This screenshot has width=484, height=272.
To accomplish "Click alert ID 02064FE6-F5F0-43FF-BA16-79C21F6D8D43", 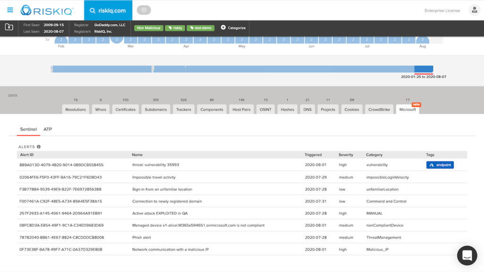I will coord(60,178).
